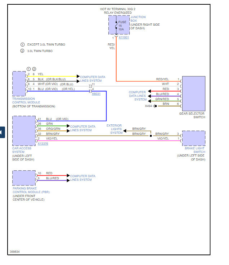Screen dimensions: 229x265
Task: Select the brake light switch component box
Action: pyautogui.click(x=194, y=138)
